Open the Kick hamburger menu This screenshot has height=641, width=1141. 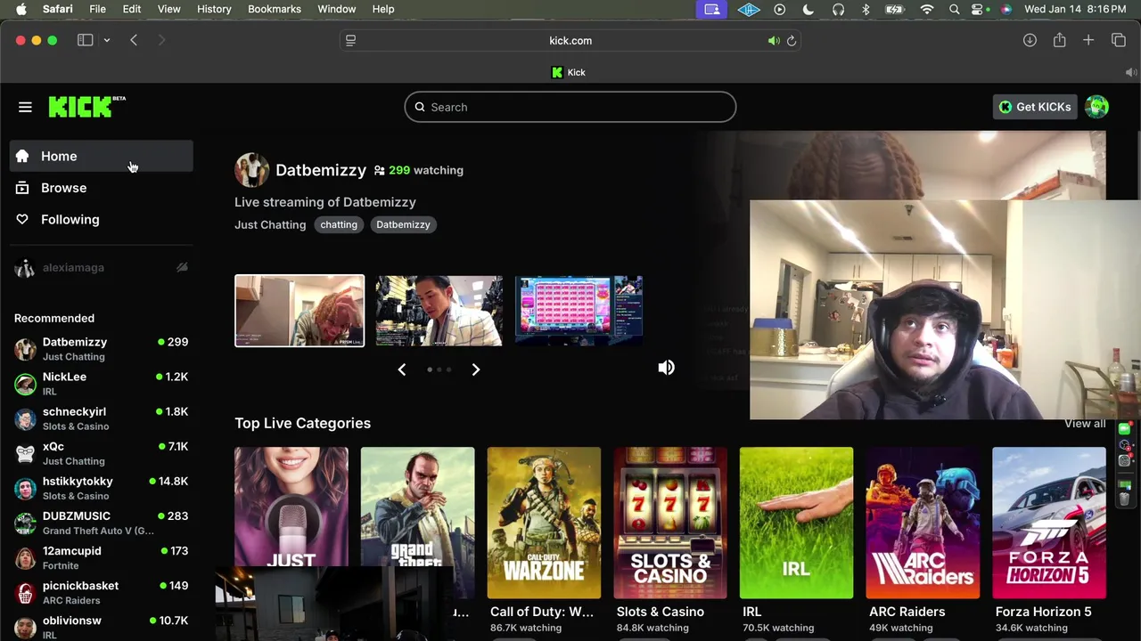coord(25,107)
